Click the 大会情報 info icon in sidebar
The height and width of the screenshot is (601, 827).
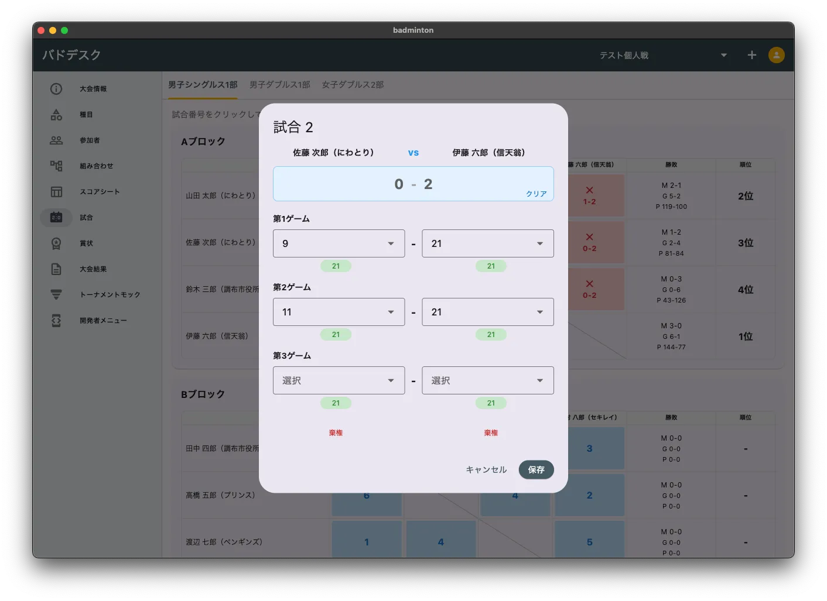56,89
